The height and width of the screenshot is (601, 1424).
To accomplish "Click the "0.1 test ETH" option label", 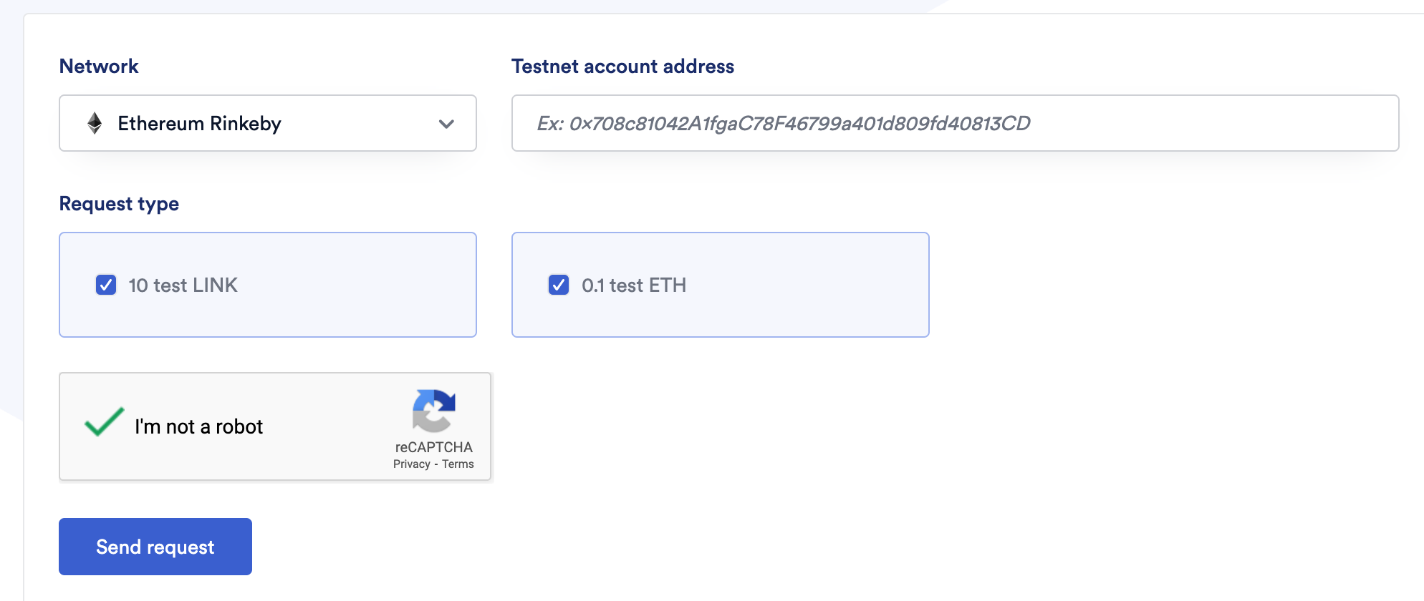I will tap(633, 285).
